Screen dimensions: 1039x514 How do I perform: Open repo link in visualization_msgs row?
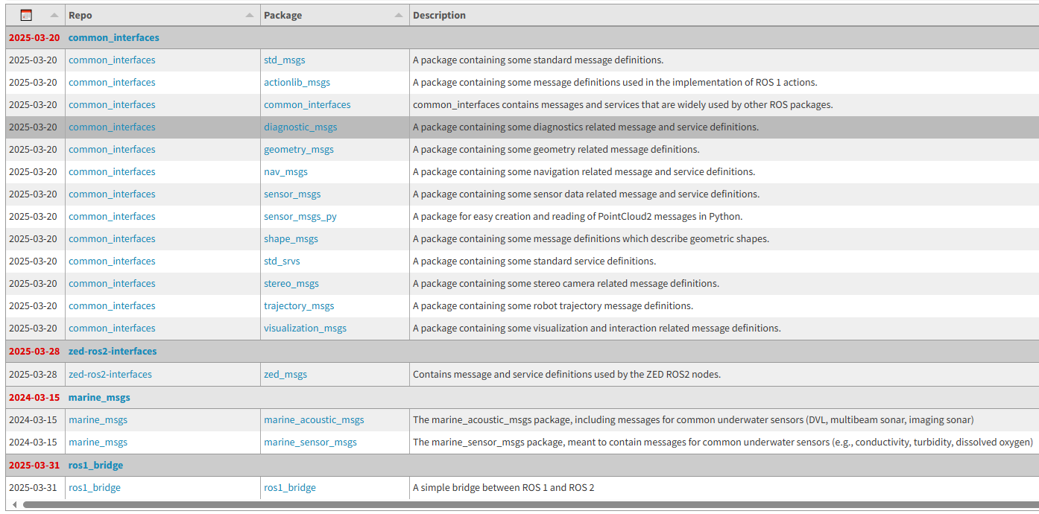click(112, 328)
